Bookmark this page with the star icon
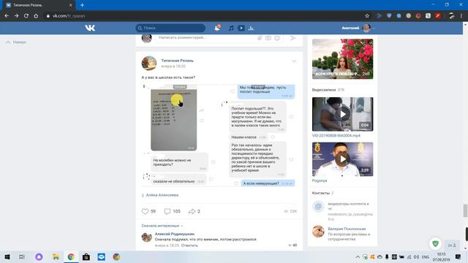This screenshot has width=468, height=263. [x=367, y=16]
